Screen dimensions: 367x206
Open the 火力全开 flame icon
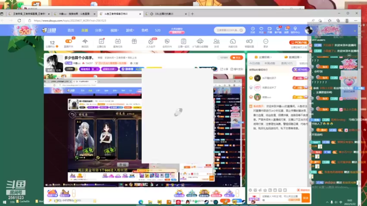coord(150,42)
